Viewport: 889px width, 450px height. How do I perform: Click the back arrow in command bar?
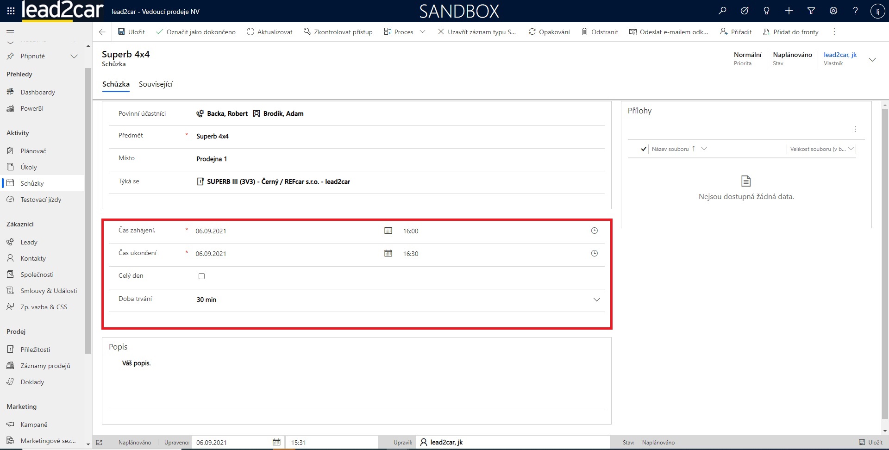102,32
